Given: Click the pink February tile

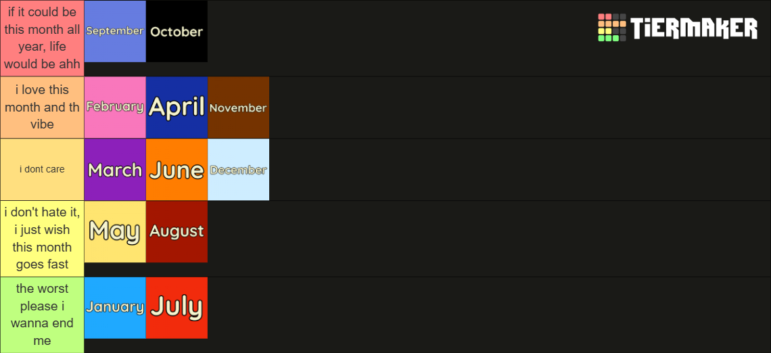Looking at the screenshot, I should coord(115,107).
